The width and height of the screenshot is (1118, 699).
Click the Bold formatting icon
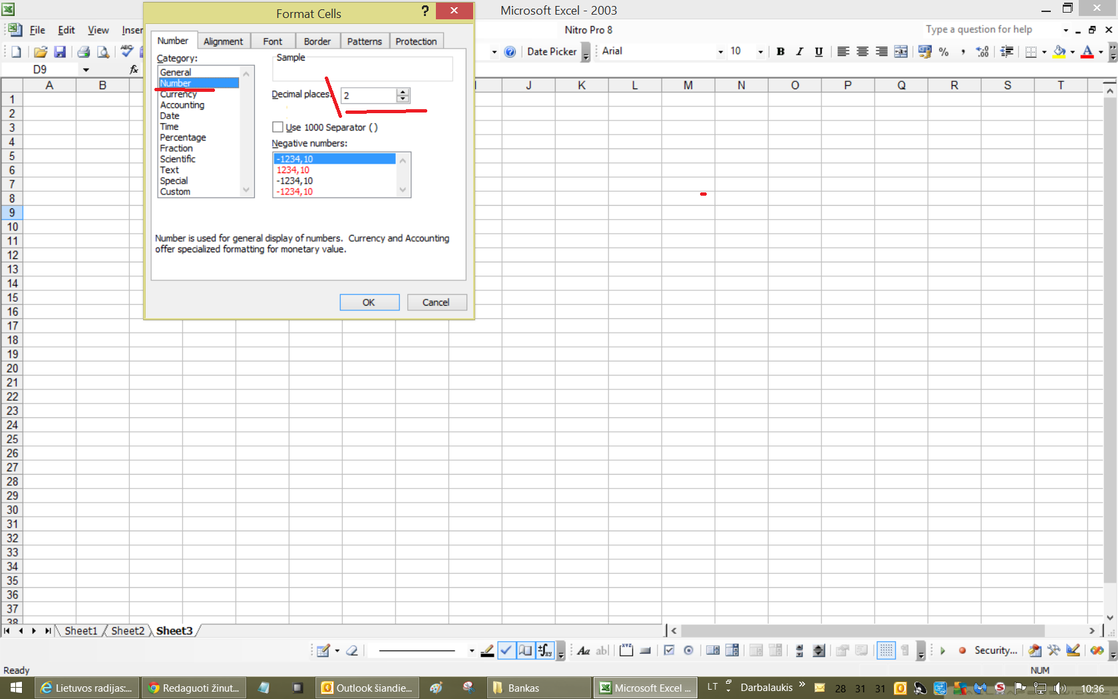click(781, 52)
